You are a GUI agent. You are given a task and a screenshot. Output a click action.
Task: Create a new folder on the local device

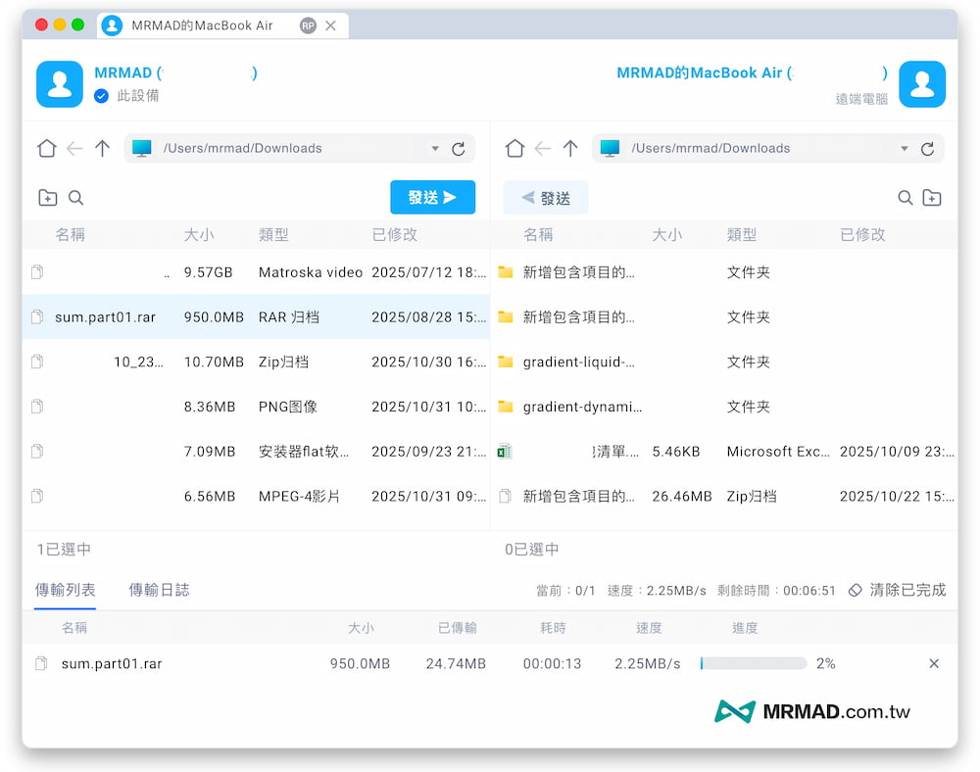(47, 197)
